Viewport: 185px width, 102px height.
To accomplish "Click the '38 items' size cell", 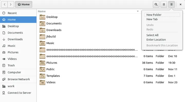I will pyautogui.click(x=147, y=63).
